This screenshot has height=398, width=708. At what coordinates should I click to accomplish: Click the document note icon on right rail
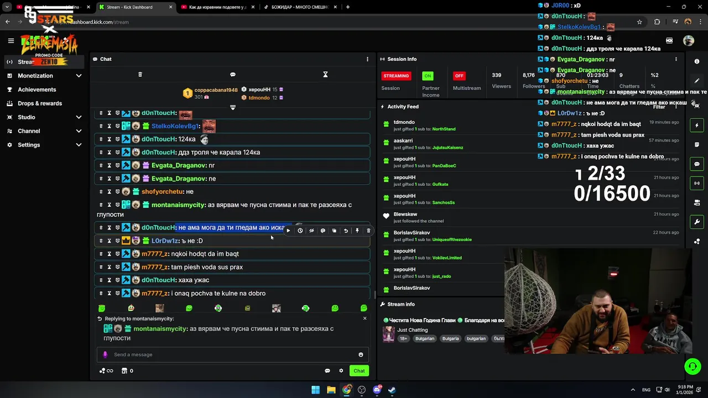pos(697,145)
